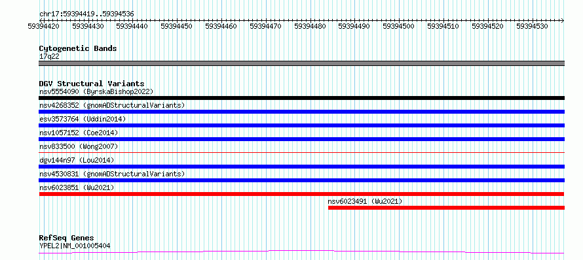Click ruler position 59394470
Viewport: 583px width, 260px height.
(x=266, y=26)
